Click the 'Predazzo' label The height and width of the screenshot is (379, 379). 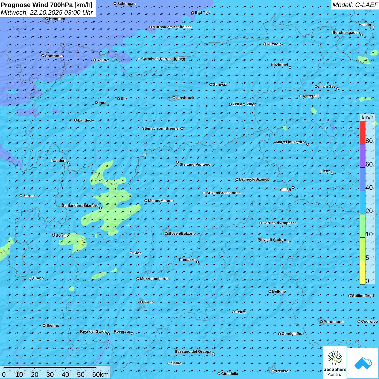click(x=187, y=260)
